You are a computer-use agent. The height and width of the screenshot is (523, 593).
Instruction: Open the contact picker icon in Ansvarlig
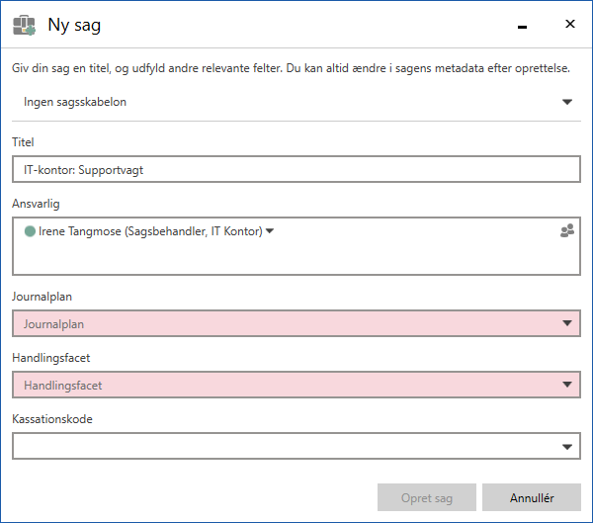point(567,230)
